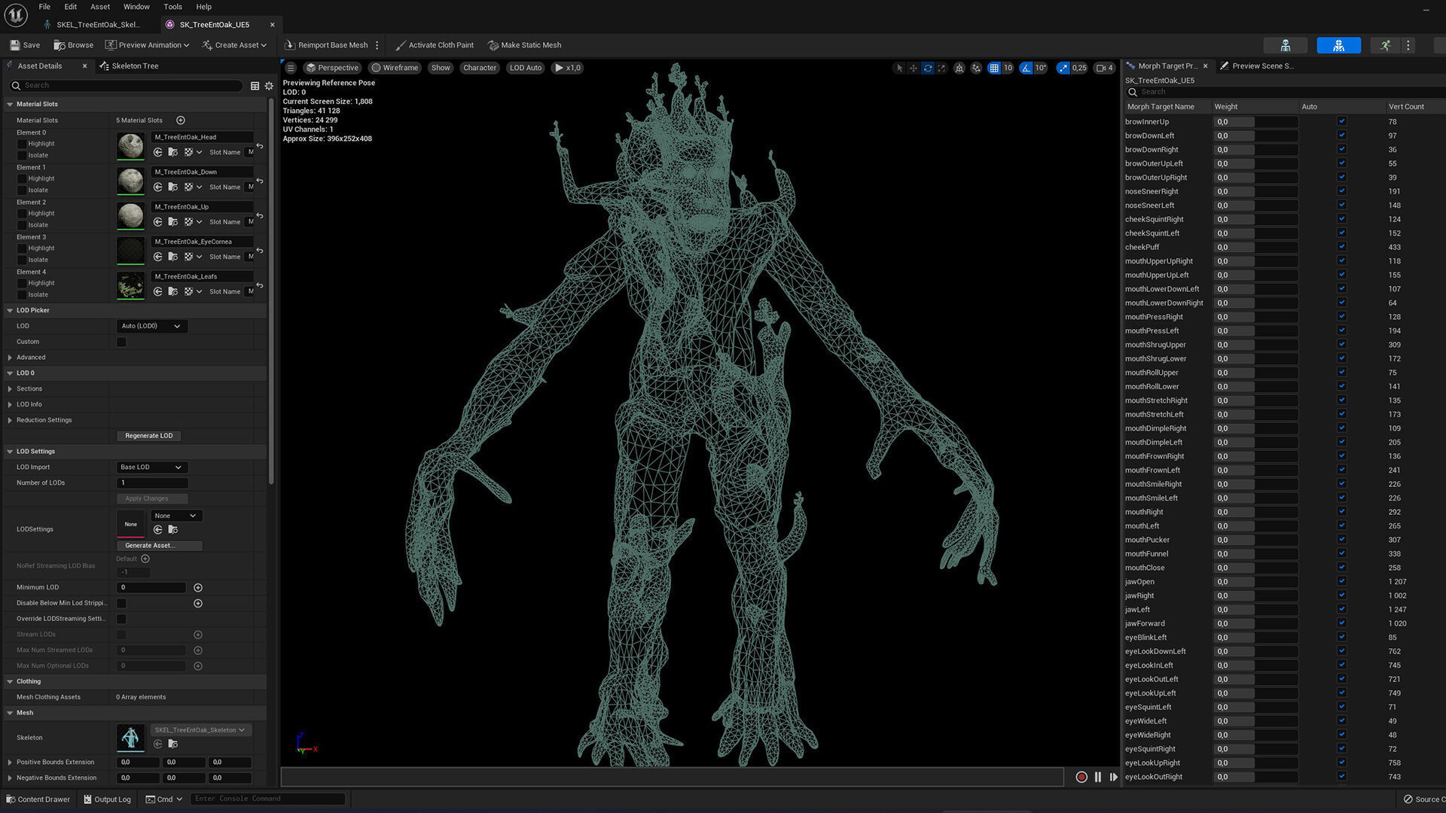Image resolution: width=1446 pixels, height=813 pixels.
Task: Open the Asset menu
Action: pyautogui.click(x=100, y=7)
